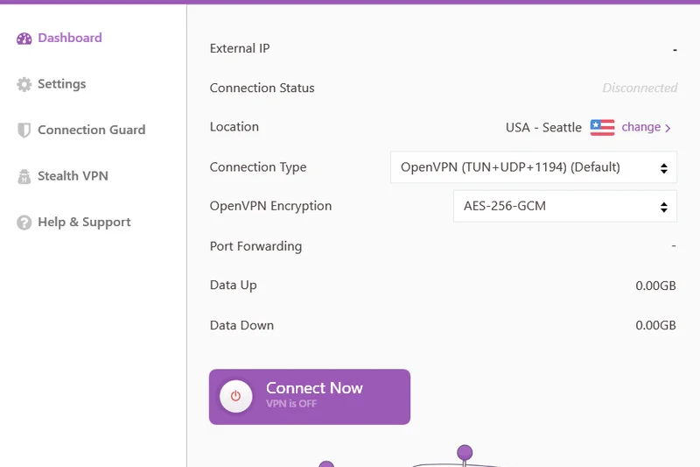Click the Port Forwarding label
This screenshot has width=700, height=467.
point(255,246)
